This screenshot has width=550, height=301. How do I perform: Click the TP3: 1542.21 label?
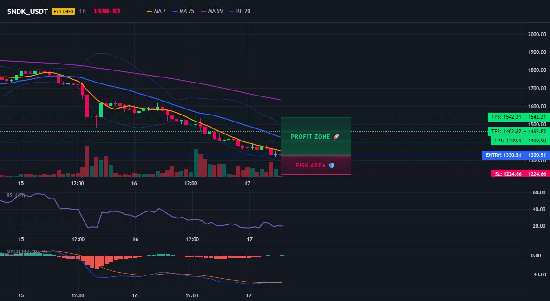tap(506, 117)
